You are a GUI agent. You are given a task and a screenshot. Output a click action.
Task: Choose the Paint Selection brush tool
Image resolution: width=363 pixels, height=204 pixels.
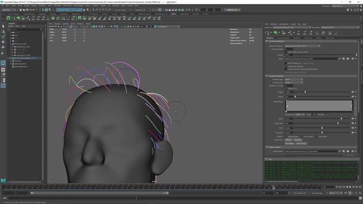click(x=3, y=37)
